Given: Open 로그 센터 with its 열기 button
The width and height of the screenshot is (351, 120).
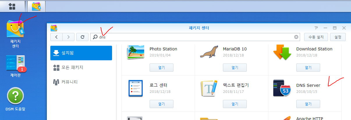Looking at the screenshot, I should pos(162,104).
